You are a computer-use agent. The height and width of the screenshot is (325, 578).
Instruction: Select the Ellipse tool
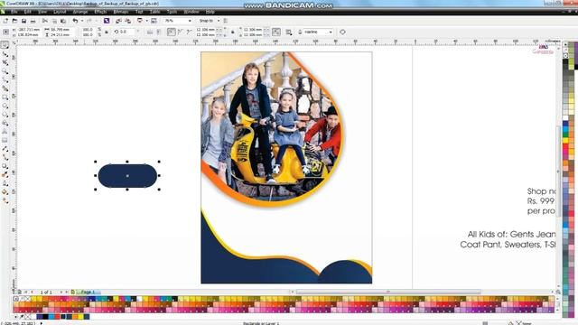point(5,106)
